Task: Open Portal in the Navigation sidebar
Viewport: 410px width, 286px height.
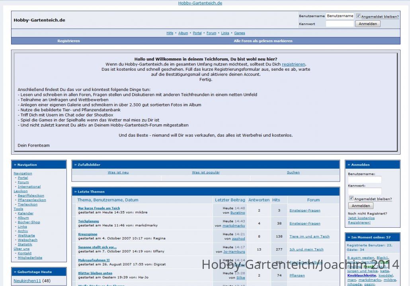Action: click(23, 178)
